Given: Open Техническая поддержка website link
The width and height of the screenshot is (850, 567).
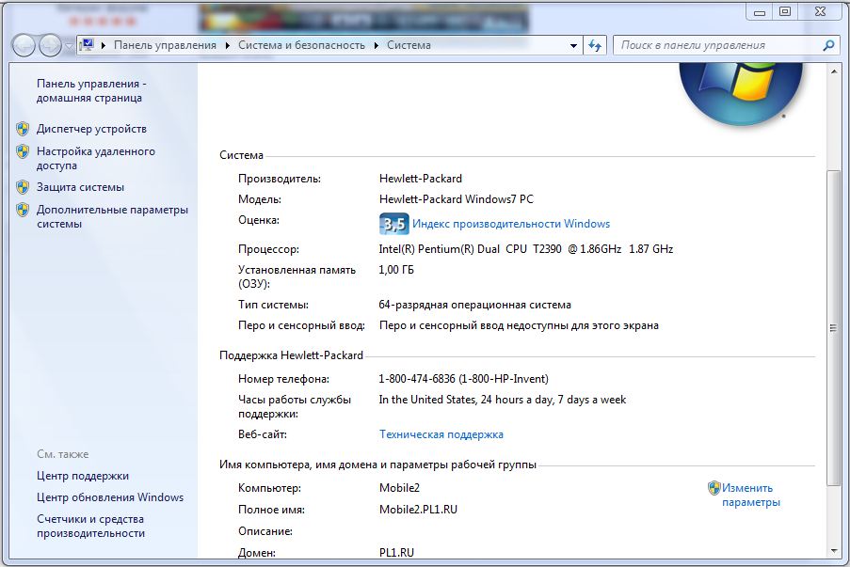Looking at the screenshot, I should [441, 434].
